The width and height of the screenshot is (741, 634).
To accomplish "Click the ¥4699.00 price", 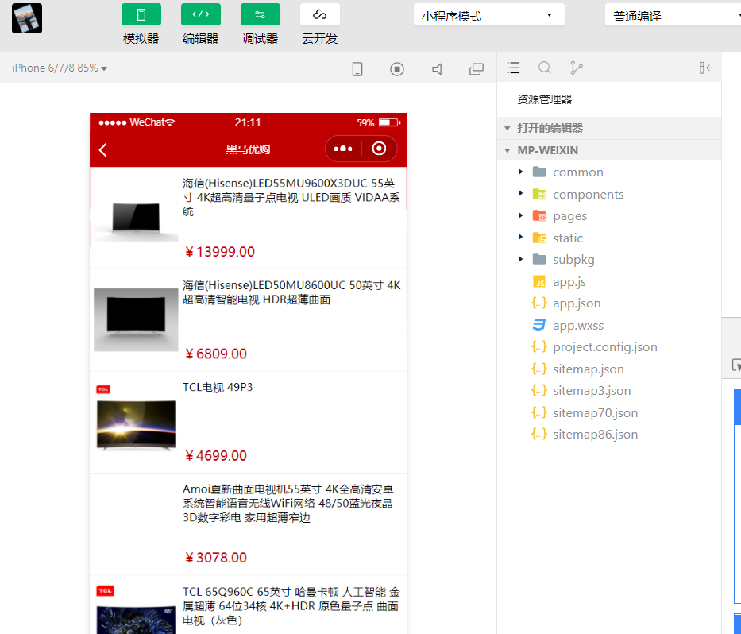I will 216,456.
